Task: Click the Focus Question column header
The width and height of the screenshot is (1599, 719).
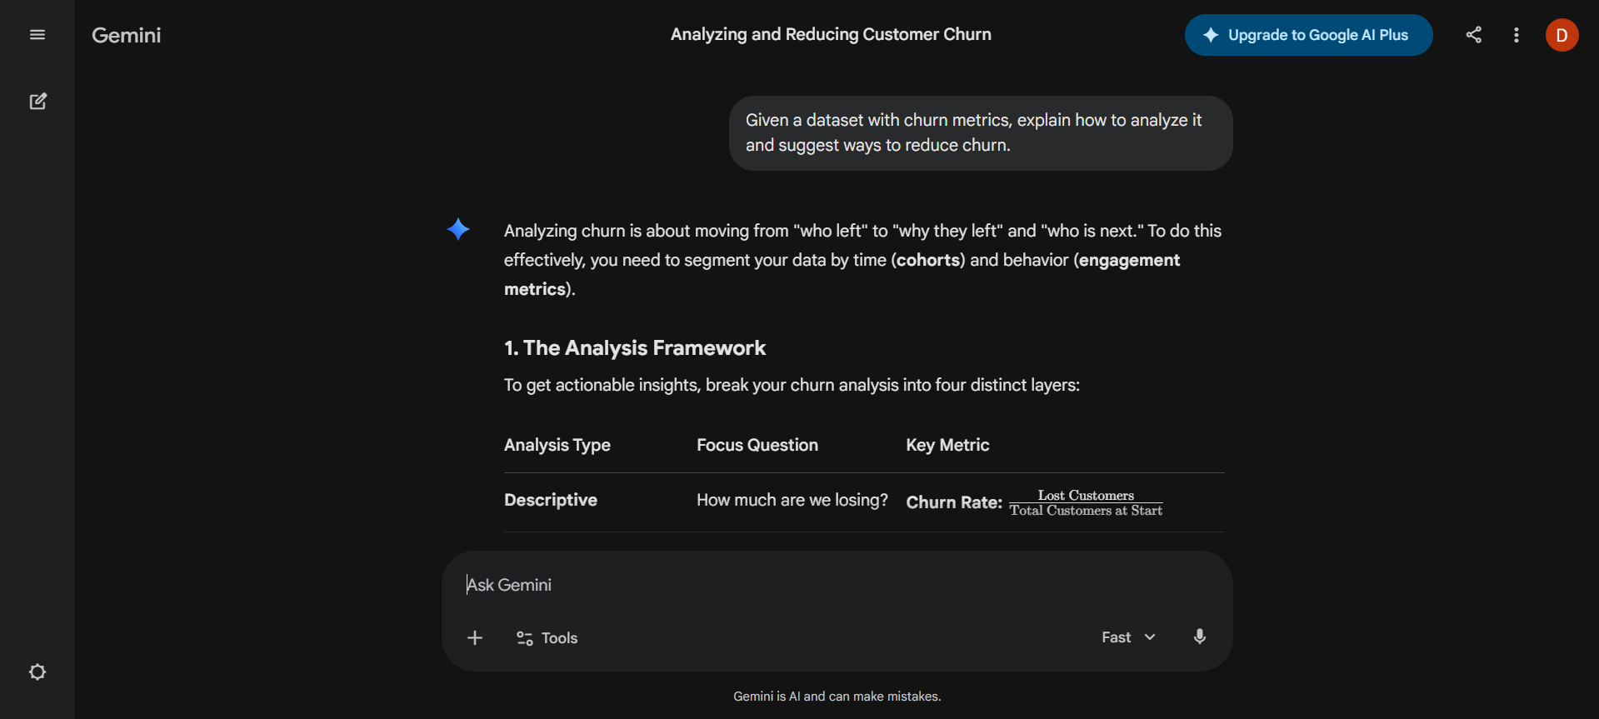Action: click(757, 445)
